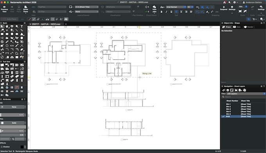Image resolution: width=266 pixels, height=153 pixels.
Task: Open the font size dropdown
Action: pyautogui.click(x=191, y=7)
